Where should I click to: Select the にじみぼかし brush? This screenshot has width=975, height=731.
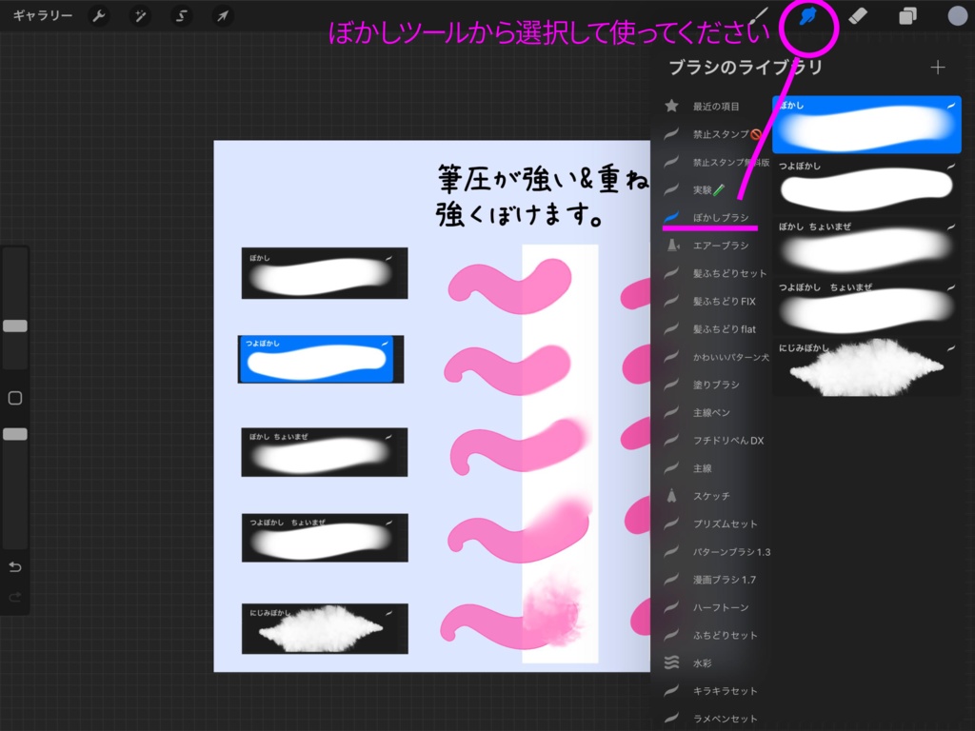coord(866,365)
